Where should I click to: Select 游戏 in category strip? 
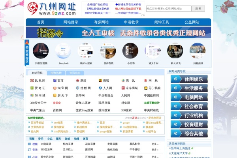tap(68, 139)
